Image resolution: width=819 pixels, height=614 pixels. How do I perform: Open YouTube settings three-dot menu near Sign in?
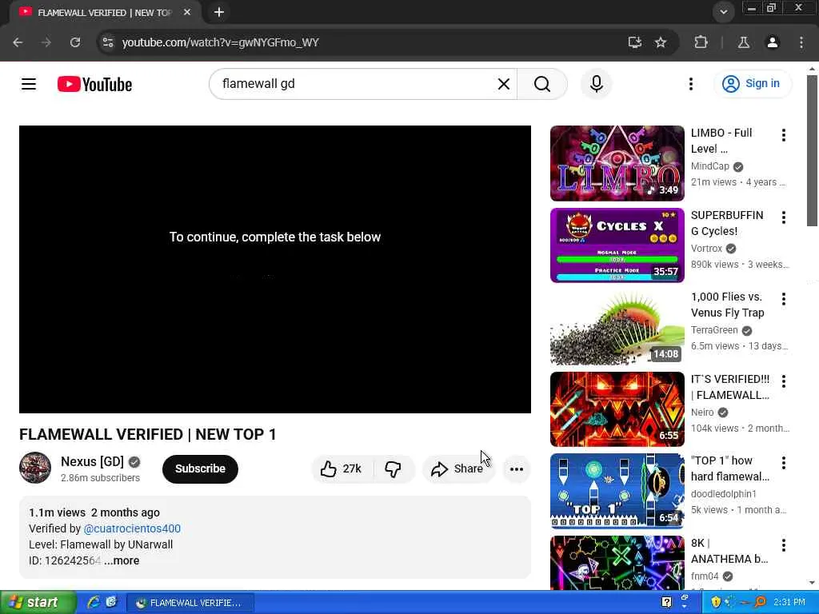pyautogui.click(x=690, y=83)
